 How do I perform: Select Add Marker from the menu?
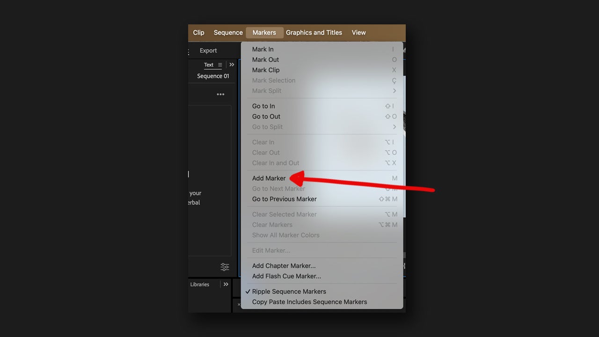[269, 178]
